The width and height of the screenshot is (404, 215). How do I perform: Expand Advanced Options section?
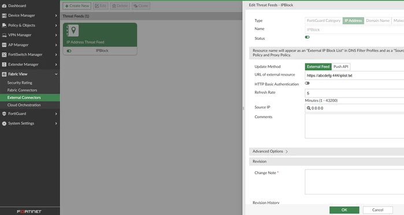tap(270, 151)
